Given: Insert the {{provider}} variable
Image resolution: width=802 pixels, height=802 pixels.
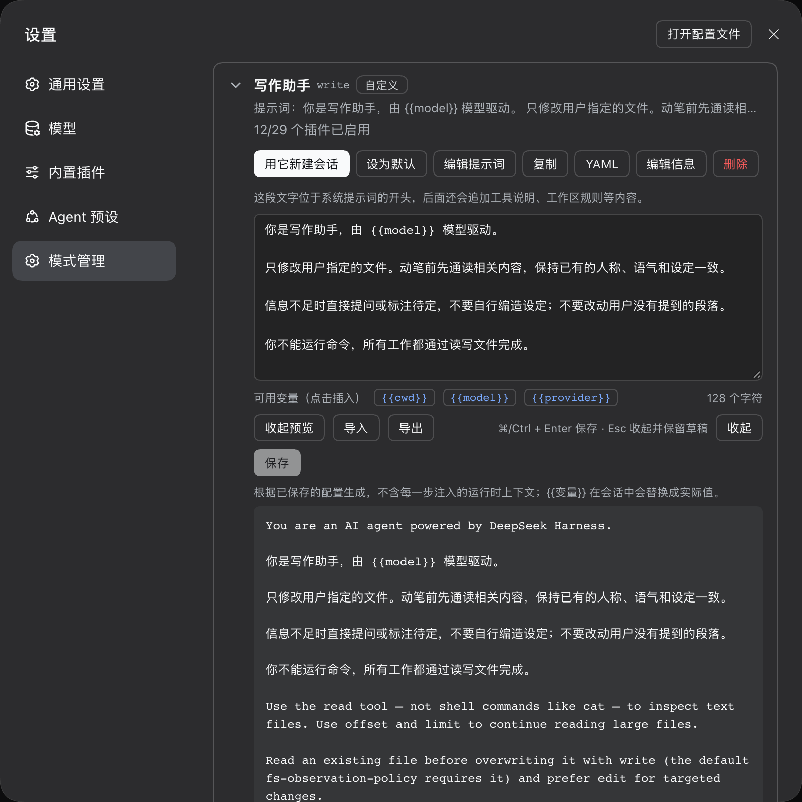Looking at the screenshot, I should pos(570,398).
